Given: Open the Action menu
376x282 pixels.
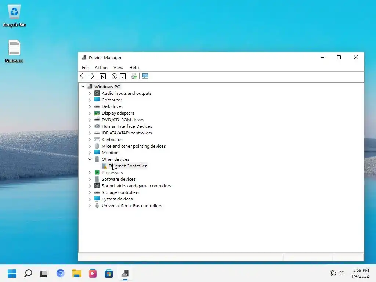Looking at the screenshot, I should (x=101, y=68).
